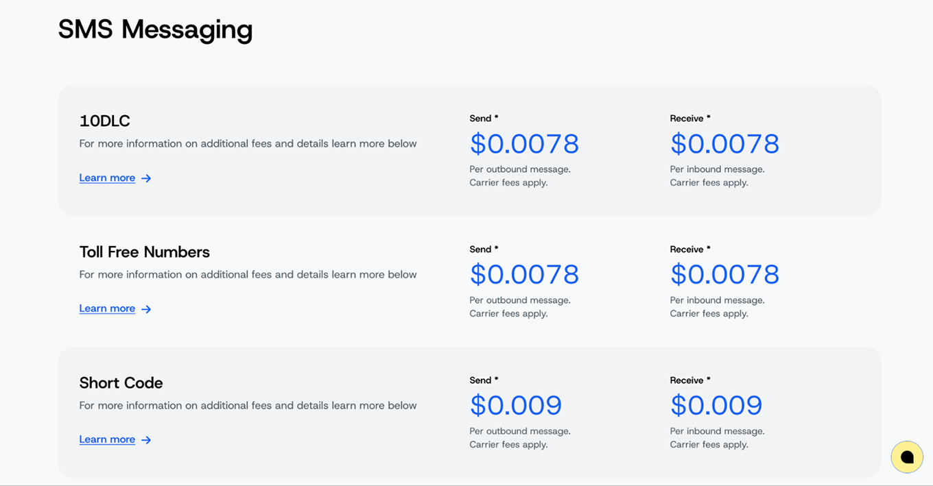933x486 pixels.
Task: Click 'Per inbound message' note under Short Code Receive
Action: [718, 431]
